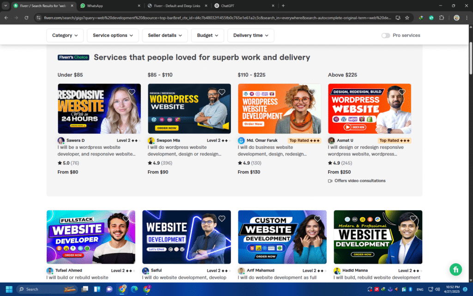
Task: View site information icon in address bar
Action: (x=38, y=18)
